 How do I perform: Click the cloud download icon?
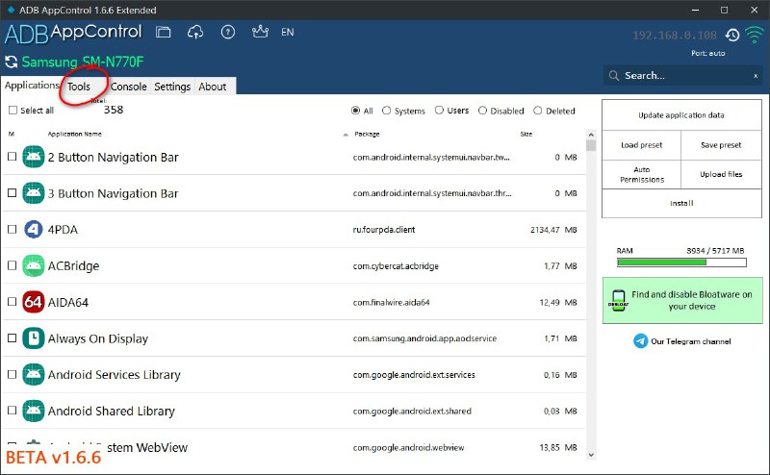[x=195, y=33]
